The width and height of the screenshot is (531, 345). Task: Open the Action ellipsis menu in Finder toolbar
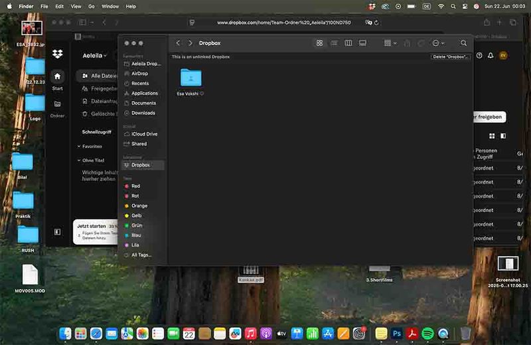(x=437, y=43)
